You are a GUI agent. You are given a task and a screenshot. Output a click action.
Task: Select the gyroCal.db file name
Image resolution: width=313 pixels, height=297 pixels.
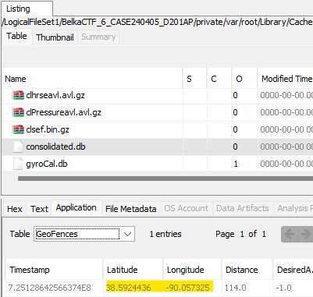pos(47,164)
